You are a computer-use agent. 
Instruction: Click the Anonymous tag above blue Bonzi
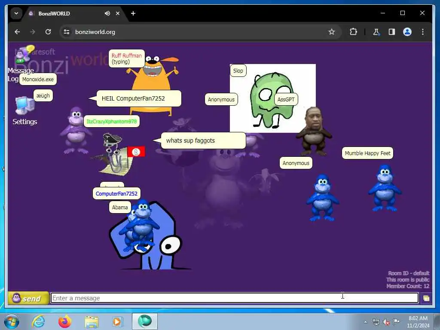click(x=296, y=163)
